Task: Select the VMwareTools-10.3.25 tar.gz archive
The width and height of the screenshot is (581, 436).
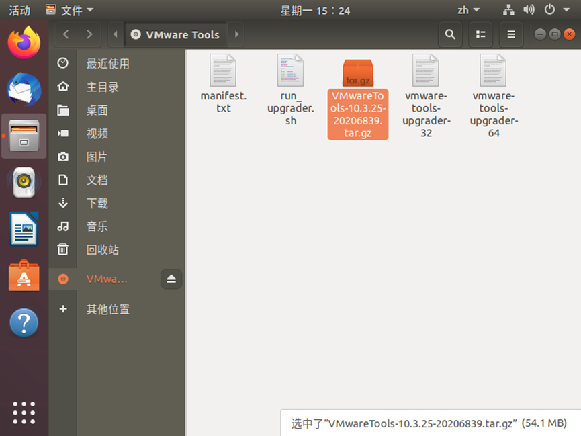Action: pyautogui.click(x=358, y=99)
